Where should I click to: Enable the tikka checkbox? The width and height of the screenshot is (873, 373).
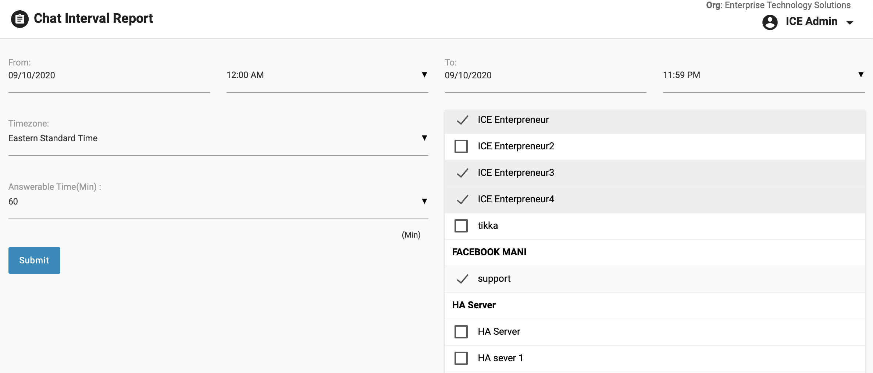click(461, 226)
